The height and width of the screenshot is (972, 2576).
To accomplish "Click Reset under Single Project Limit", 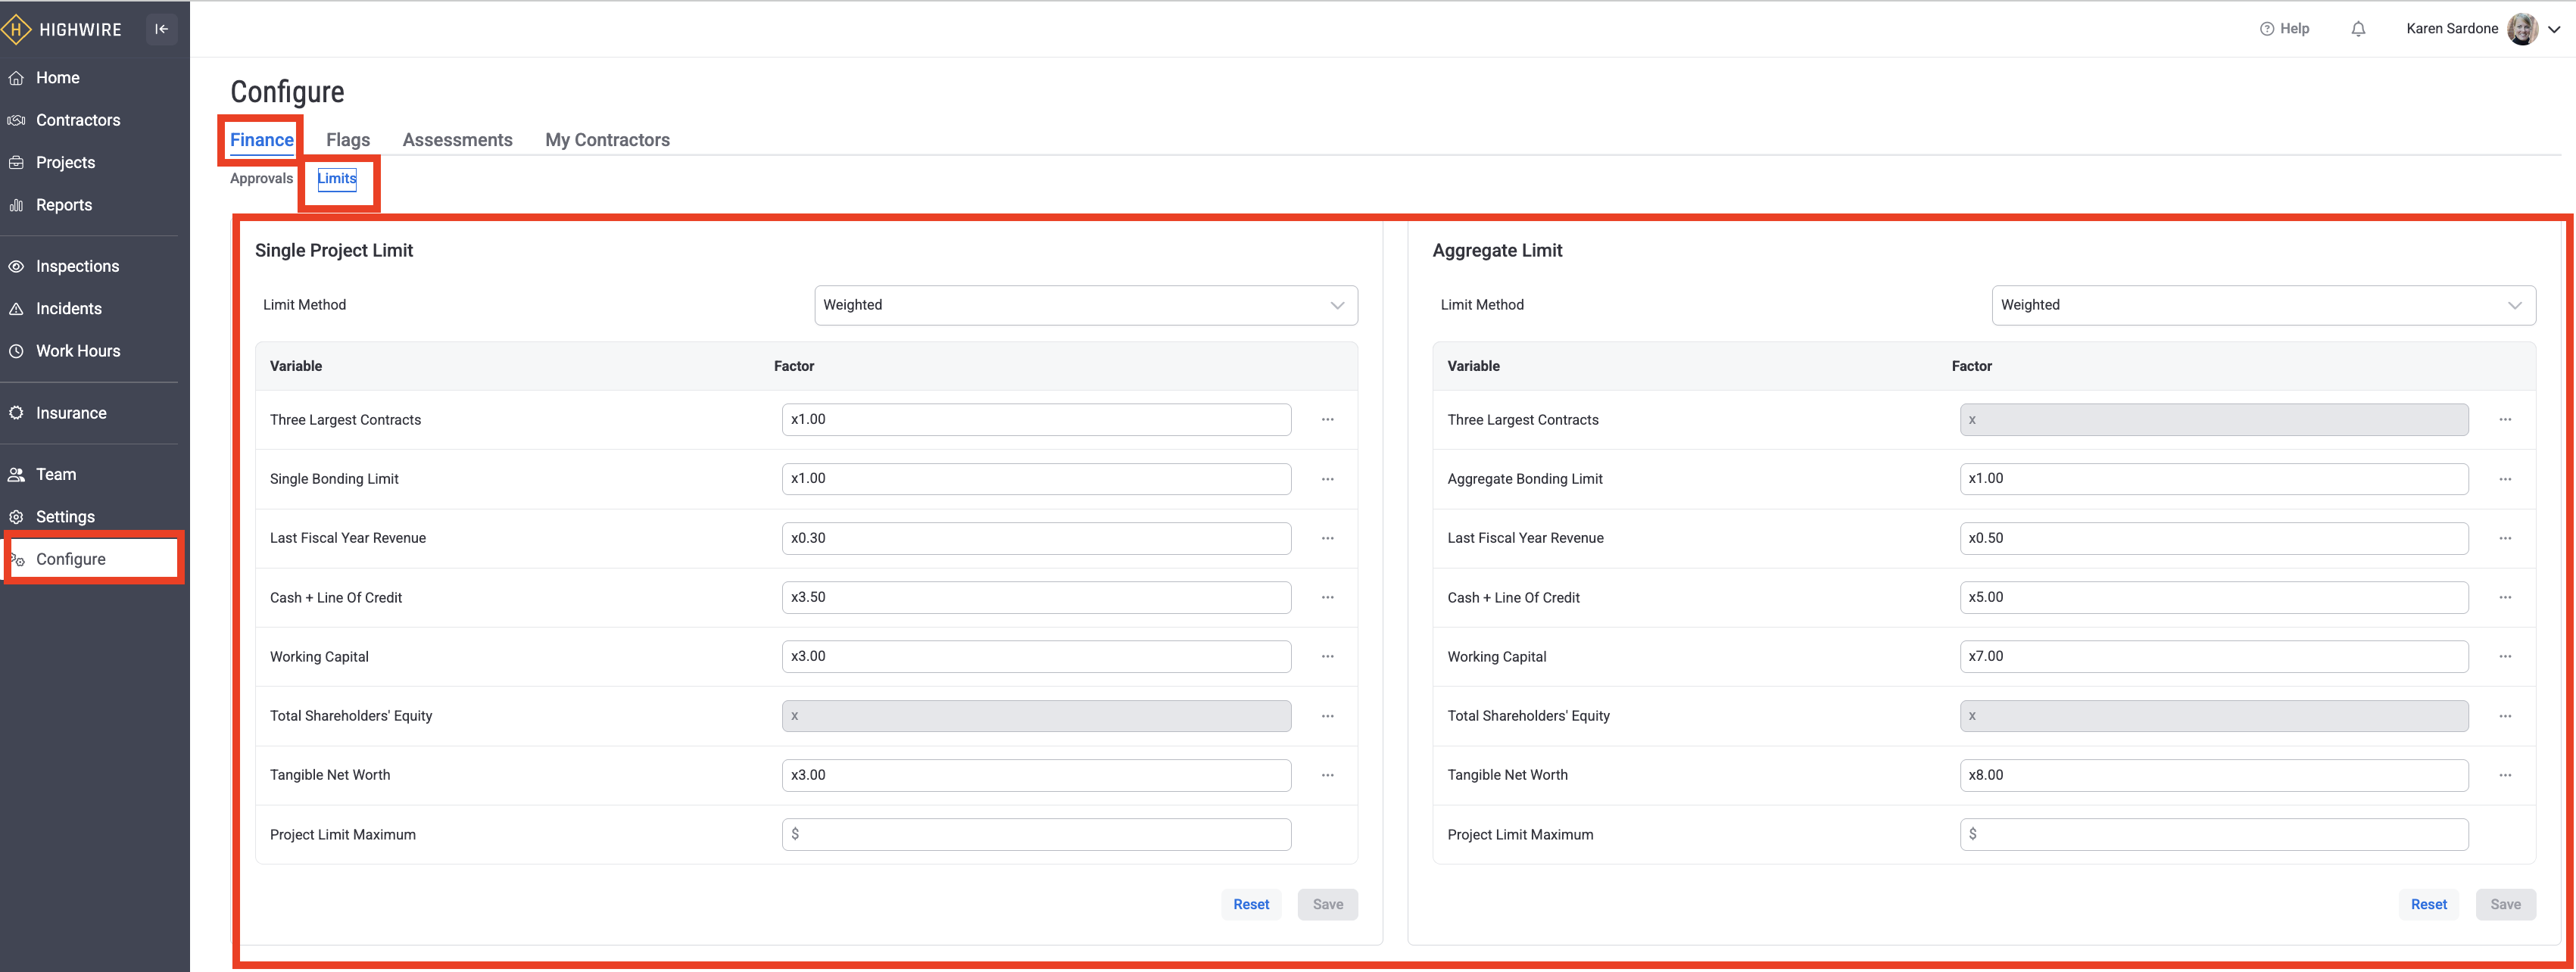I will [x=1250, y=904].
